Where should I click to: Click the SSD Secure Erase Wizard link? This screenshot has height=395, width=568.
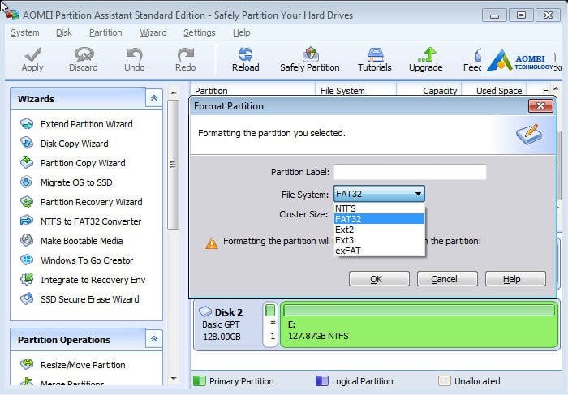[x=90, y=299]
